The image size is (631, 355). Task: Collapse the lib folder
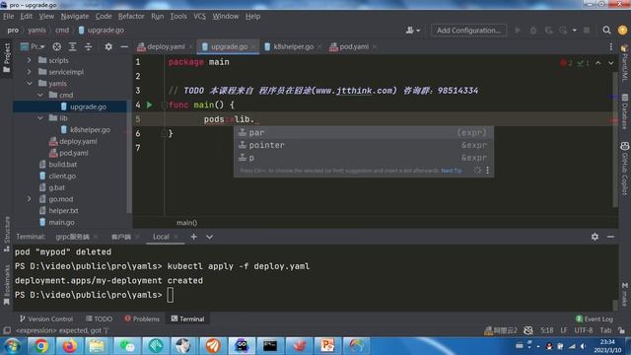coord(40,118)
